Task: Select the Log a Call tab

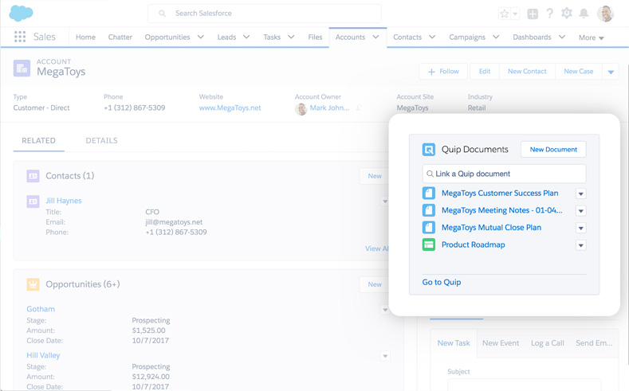Action: [547, 343]
